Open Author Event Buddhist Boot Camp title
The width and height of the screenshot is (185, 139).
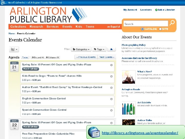pyautogui.click(x=62, y=87)
